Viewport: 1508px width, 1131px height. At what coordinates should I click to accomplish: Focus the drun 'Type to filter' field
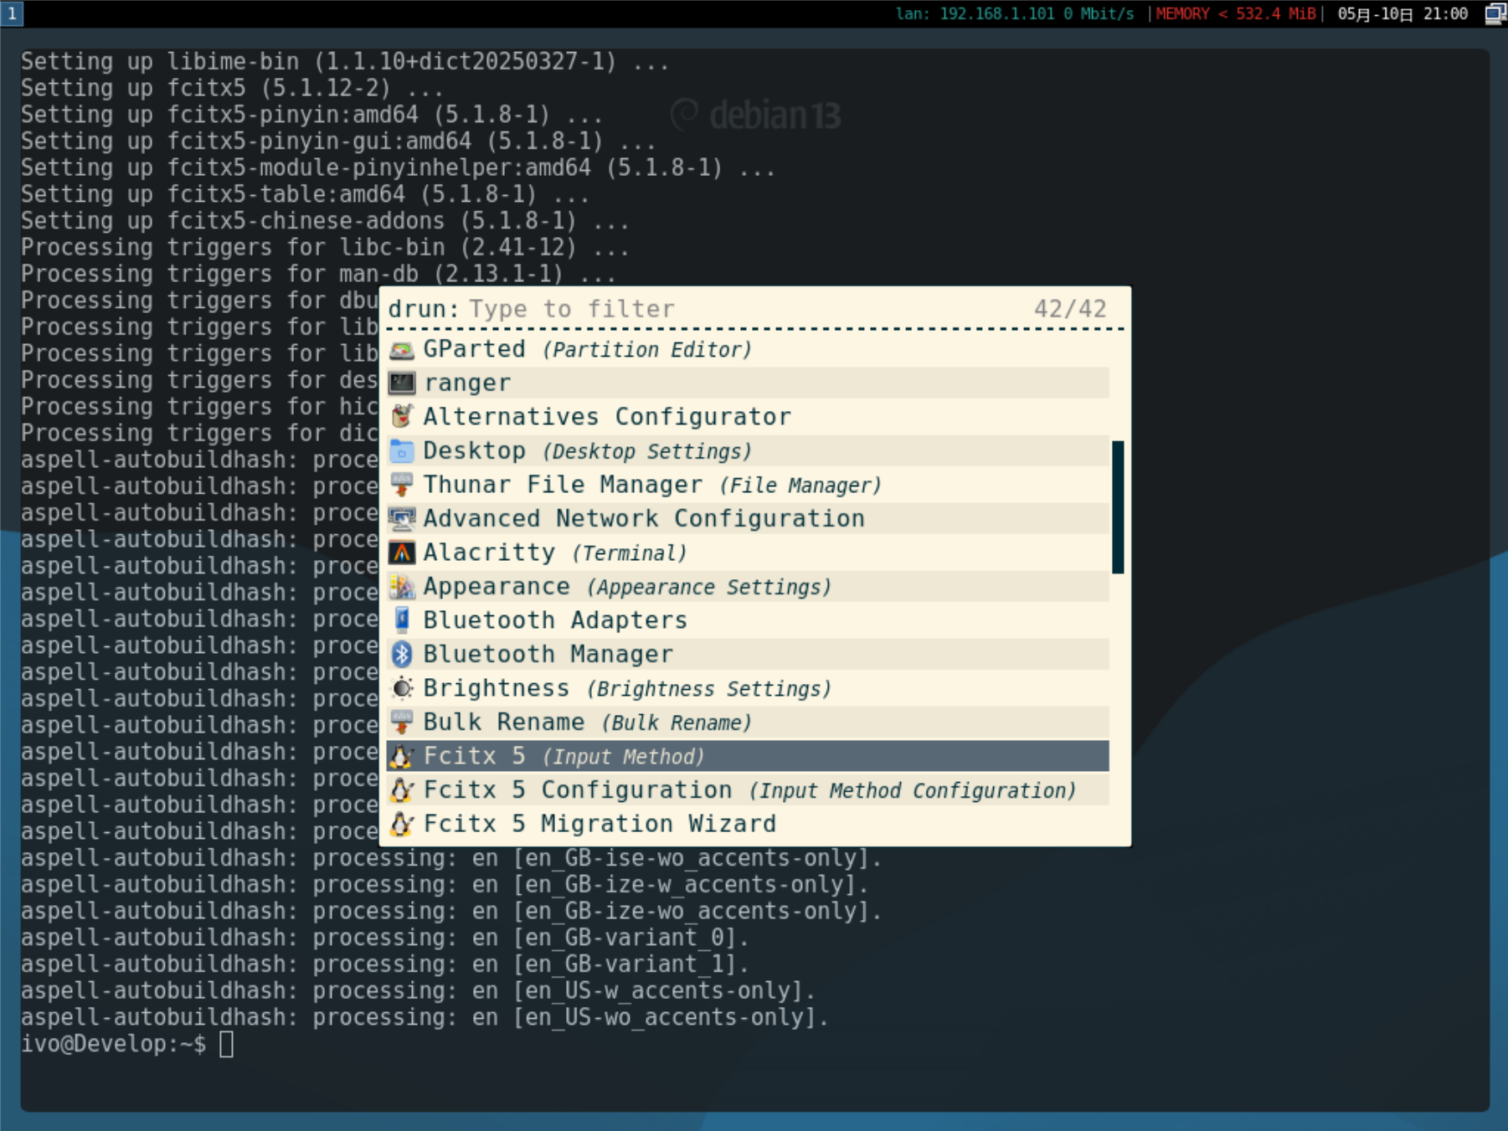[x=745, y=309]
